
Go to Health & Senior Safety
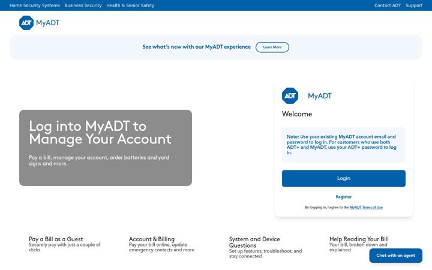click(130, 5)
